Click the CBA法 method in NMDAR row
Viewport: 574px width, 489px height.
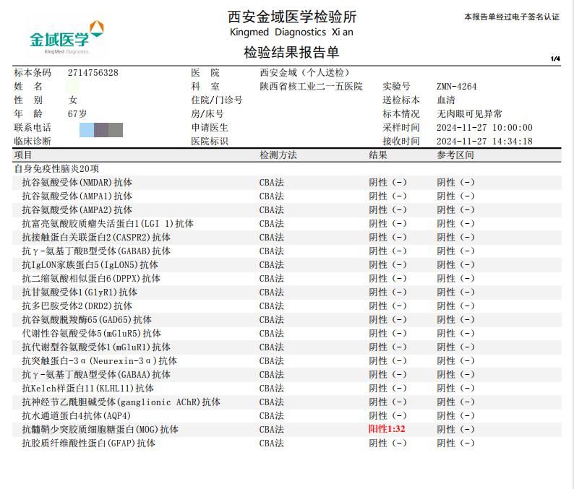[272, 183]
